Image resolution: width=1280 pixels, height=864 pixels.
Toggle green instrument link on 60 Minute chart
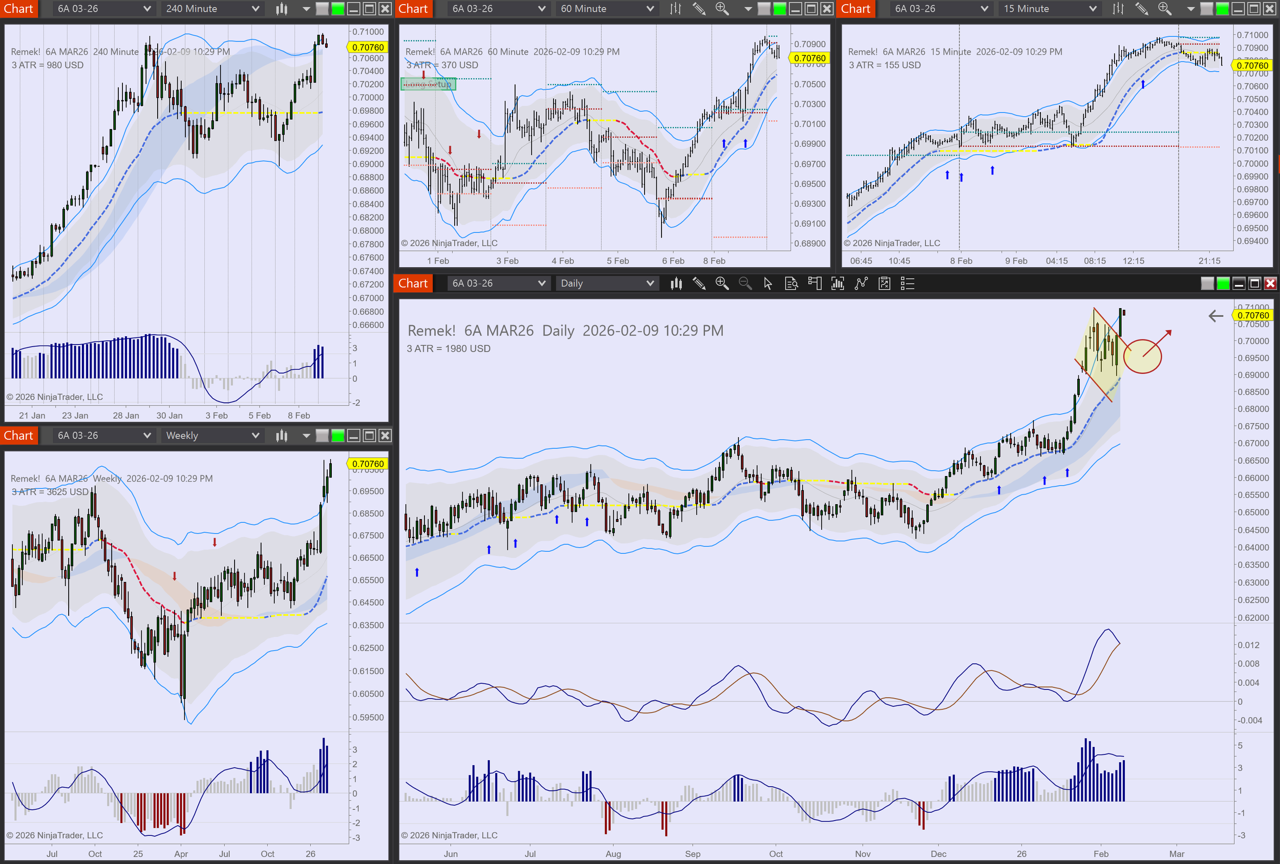click(779, 9)
